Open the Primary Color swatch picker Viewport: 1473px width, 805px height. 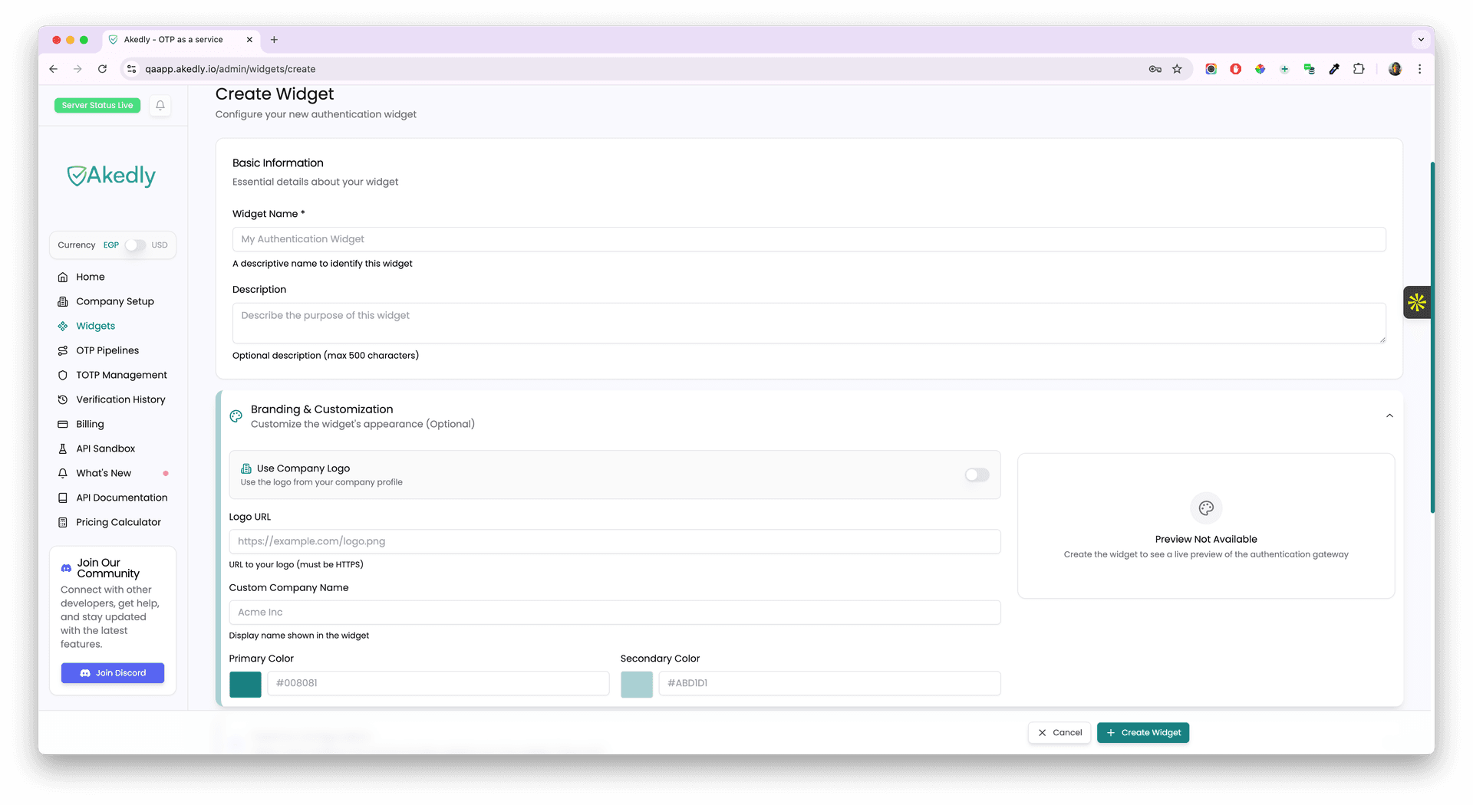(x=245, y=684)
